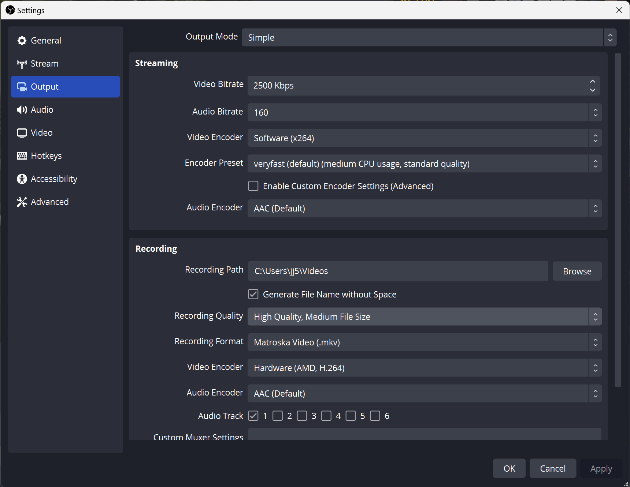Switch to Stream settings
The height and width of the screenshot is (487, 630).
pos(66,64)
